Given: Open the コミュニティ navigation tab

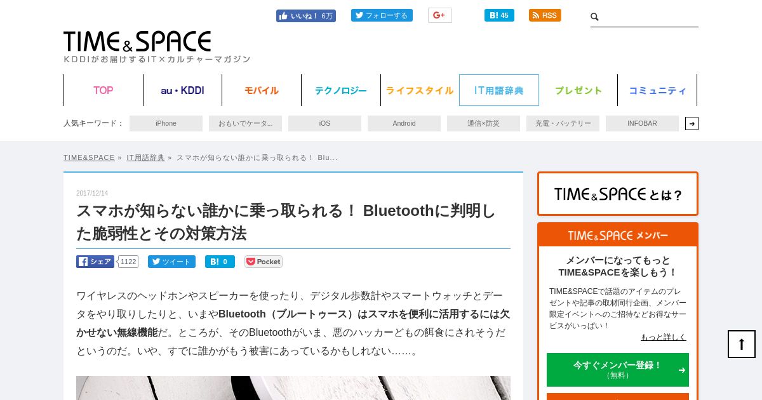Looking at the screenshot, I should pos(657,90).
